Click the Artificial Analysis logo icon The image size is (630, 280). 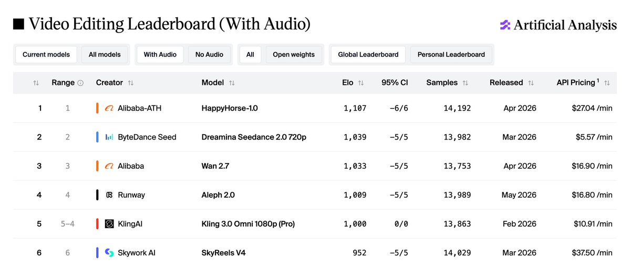(x=505, y=25)
